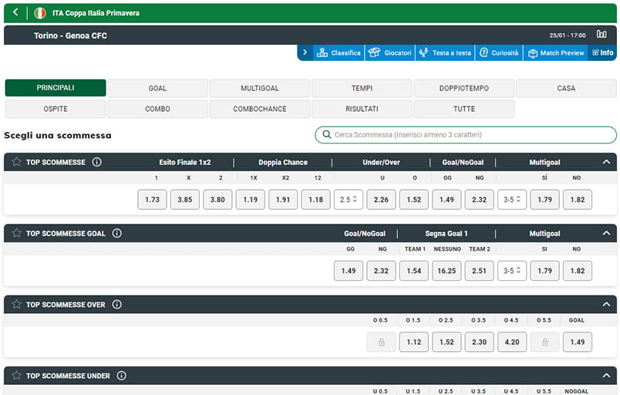Show info for Top Scommesse Under
The height and width of the screenshot is (395, 620).
[x=122, y=375]
